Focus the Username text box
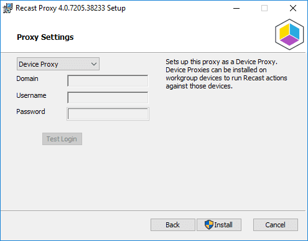The image size is (308, 241). click(108, 98)
